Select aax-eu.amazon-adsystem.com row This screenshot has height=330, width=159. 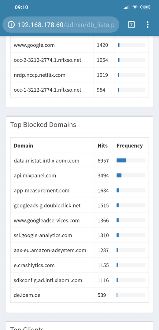79,250
